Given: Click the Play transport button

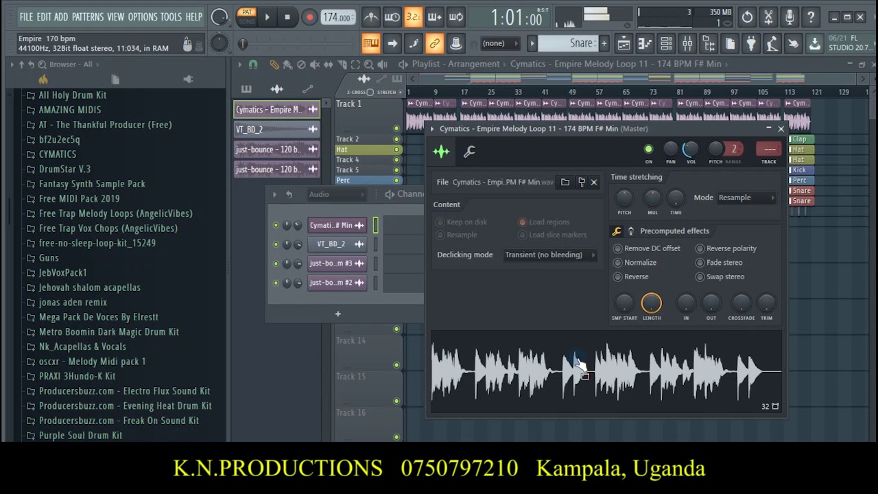Looking at the screenshot, I should point(267,17).
